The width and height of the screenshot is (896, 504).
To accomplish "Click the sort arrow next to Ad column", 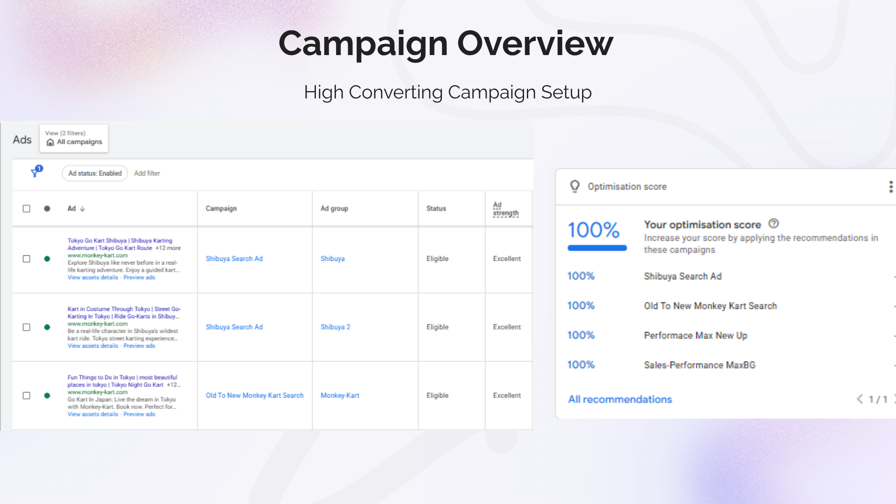I will 83,209.
